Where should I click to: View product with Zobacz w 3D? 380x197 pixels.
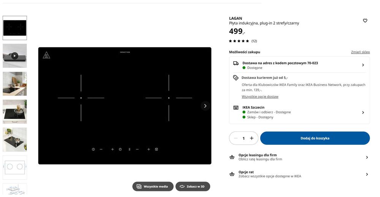coord(193,186)
